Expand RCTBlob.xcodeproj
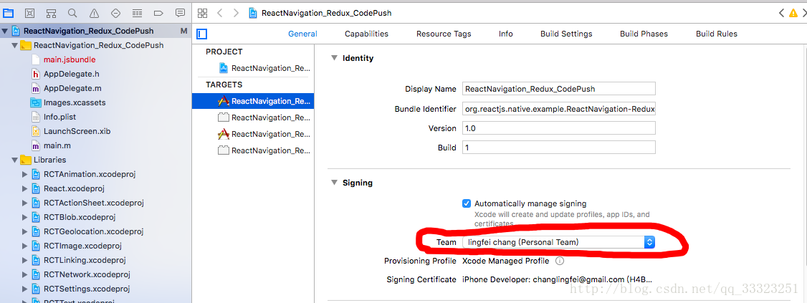The width and height of the screenshot is (807, 303). 24,217
